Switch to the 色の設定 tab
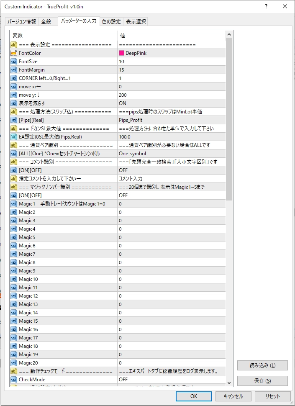 [111, 22]
